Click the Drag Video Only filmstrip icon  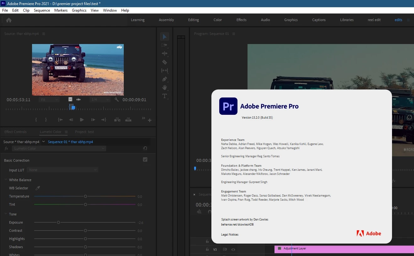pyautogui.click(x=70, y=99)
